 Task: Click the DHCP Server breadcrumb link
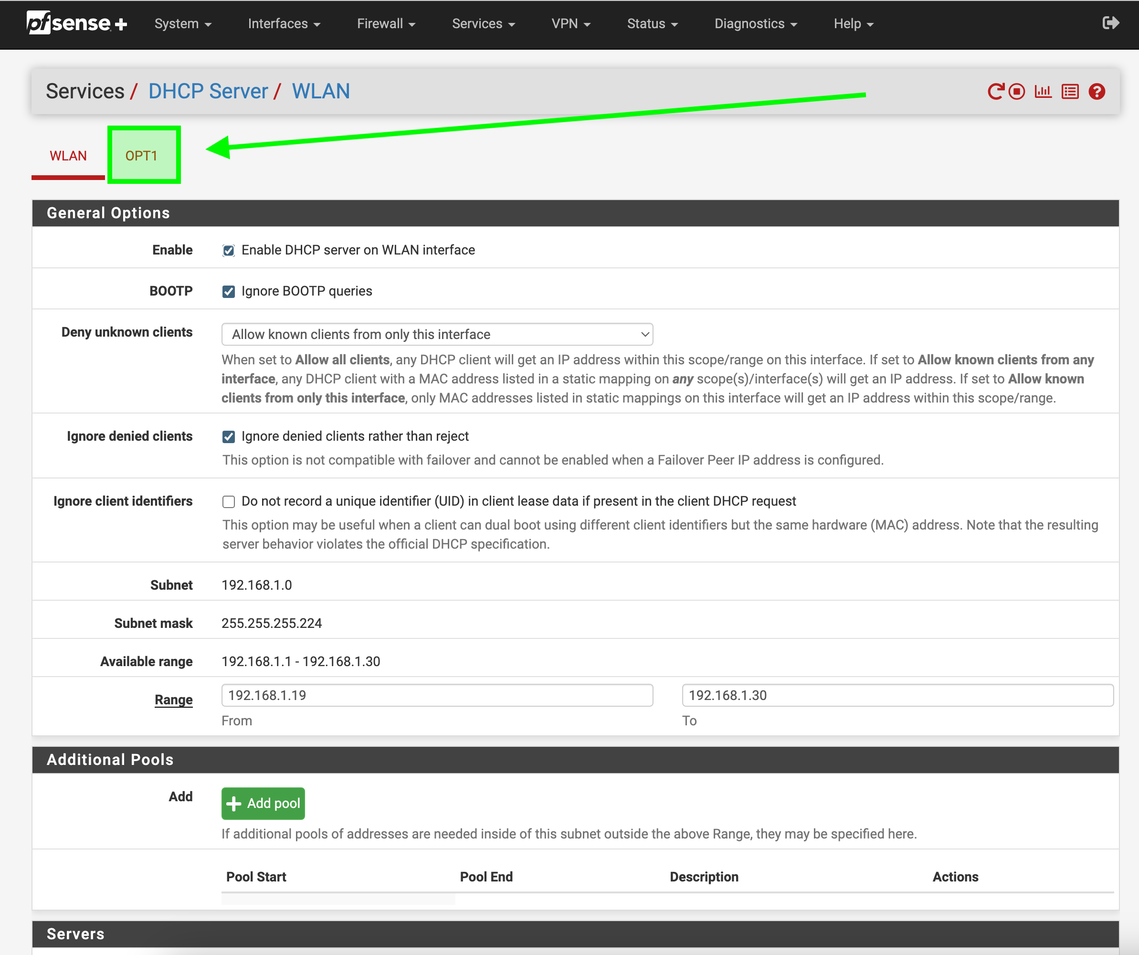click(208, 91)
